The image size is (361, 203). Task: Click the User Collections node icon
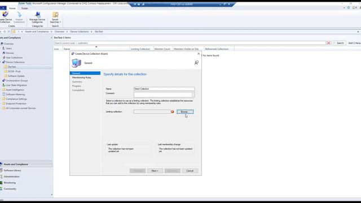tap(4, 58)
